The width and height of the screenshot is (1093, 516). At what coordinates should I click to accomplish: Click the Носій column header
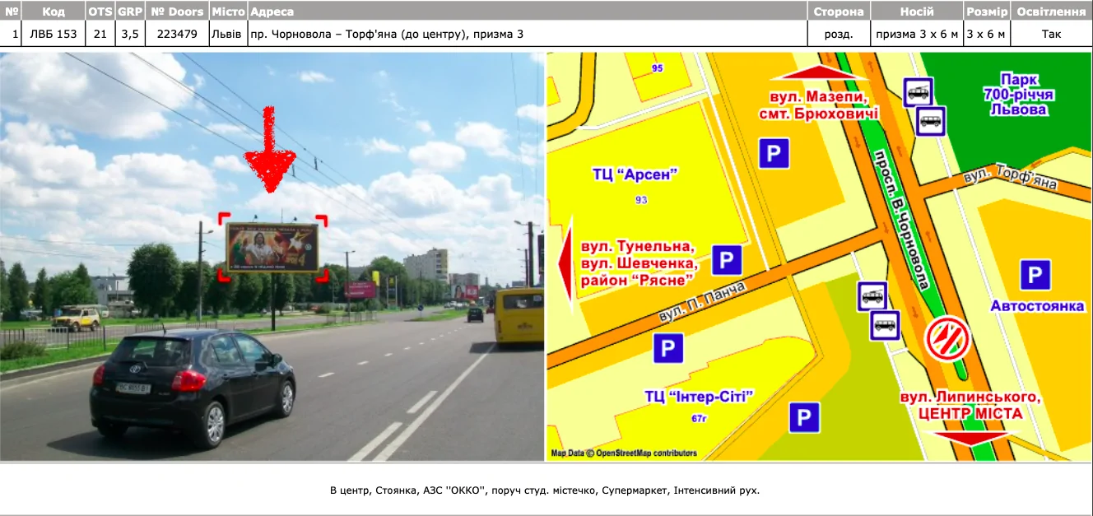coord(917,12)
